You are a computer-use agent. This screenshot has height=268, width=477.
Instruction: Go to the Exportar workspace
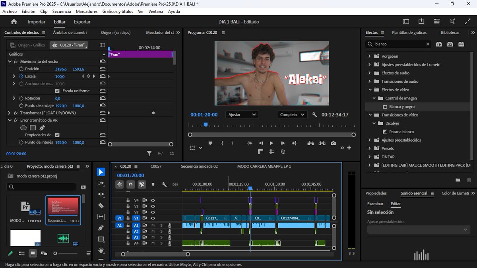(x=82, y=22)
